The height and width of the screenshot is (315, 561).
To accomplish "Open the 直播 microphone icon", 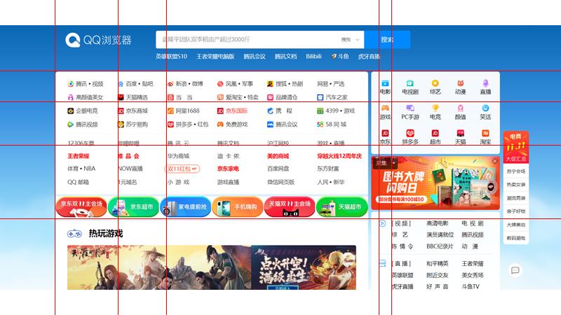I will pos(485,83).
